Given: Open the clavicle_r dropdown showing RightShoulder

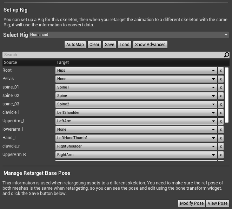Looking at the screenshot, I should coord(136,146).
